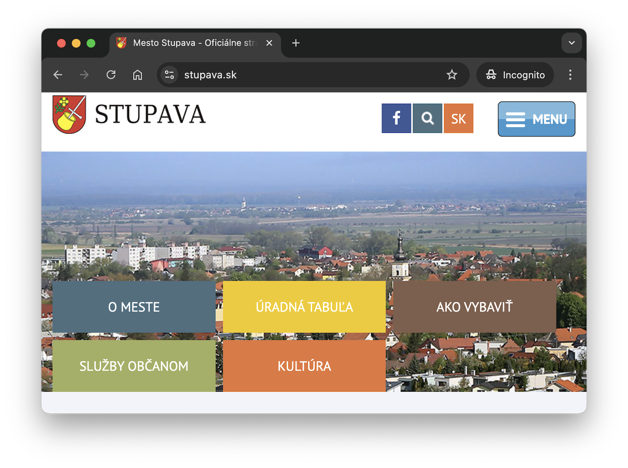Open the Stupava Facebook page icon

396,118
